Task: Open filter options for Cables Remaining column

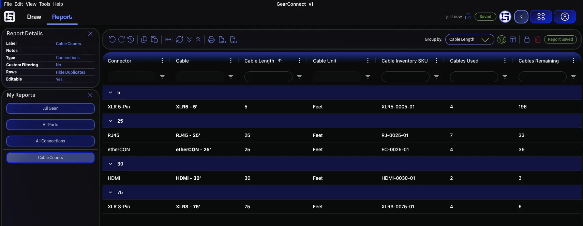Action: click(x=573, y=77)
